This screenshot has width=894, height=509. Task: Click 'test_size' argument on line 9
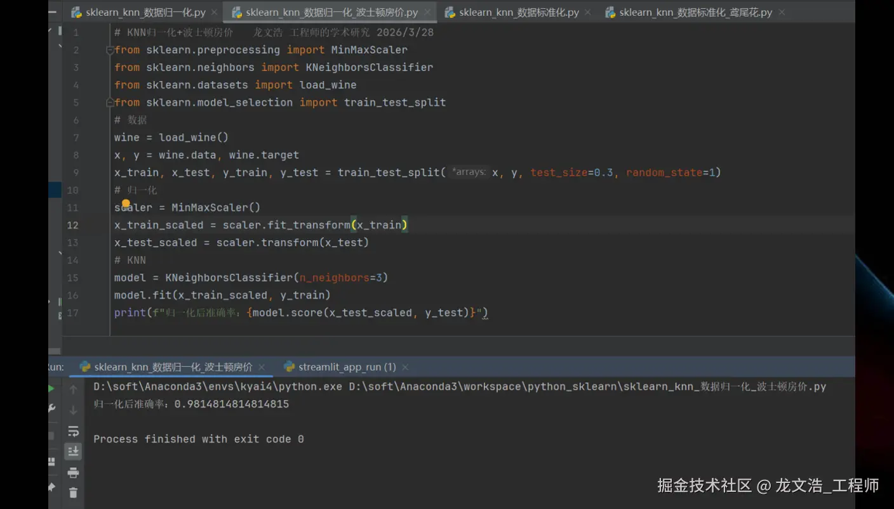559,172
